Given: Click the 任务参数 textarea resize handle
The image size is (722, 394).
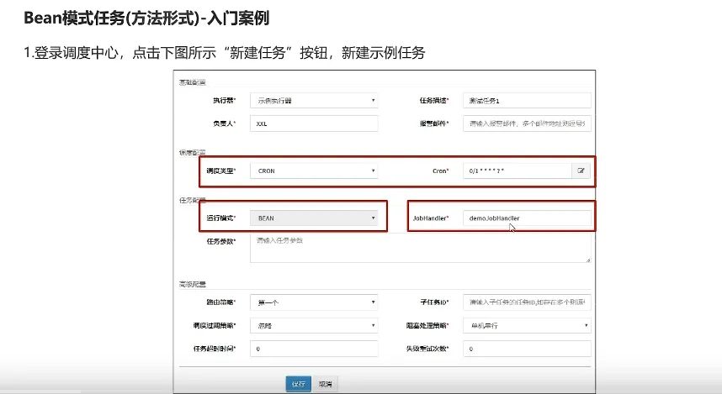Looking at the screenshot, I should point(588,260).
